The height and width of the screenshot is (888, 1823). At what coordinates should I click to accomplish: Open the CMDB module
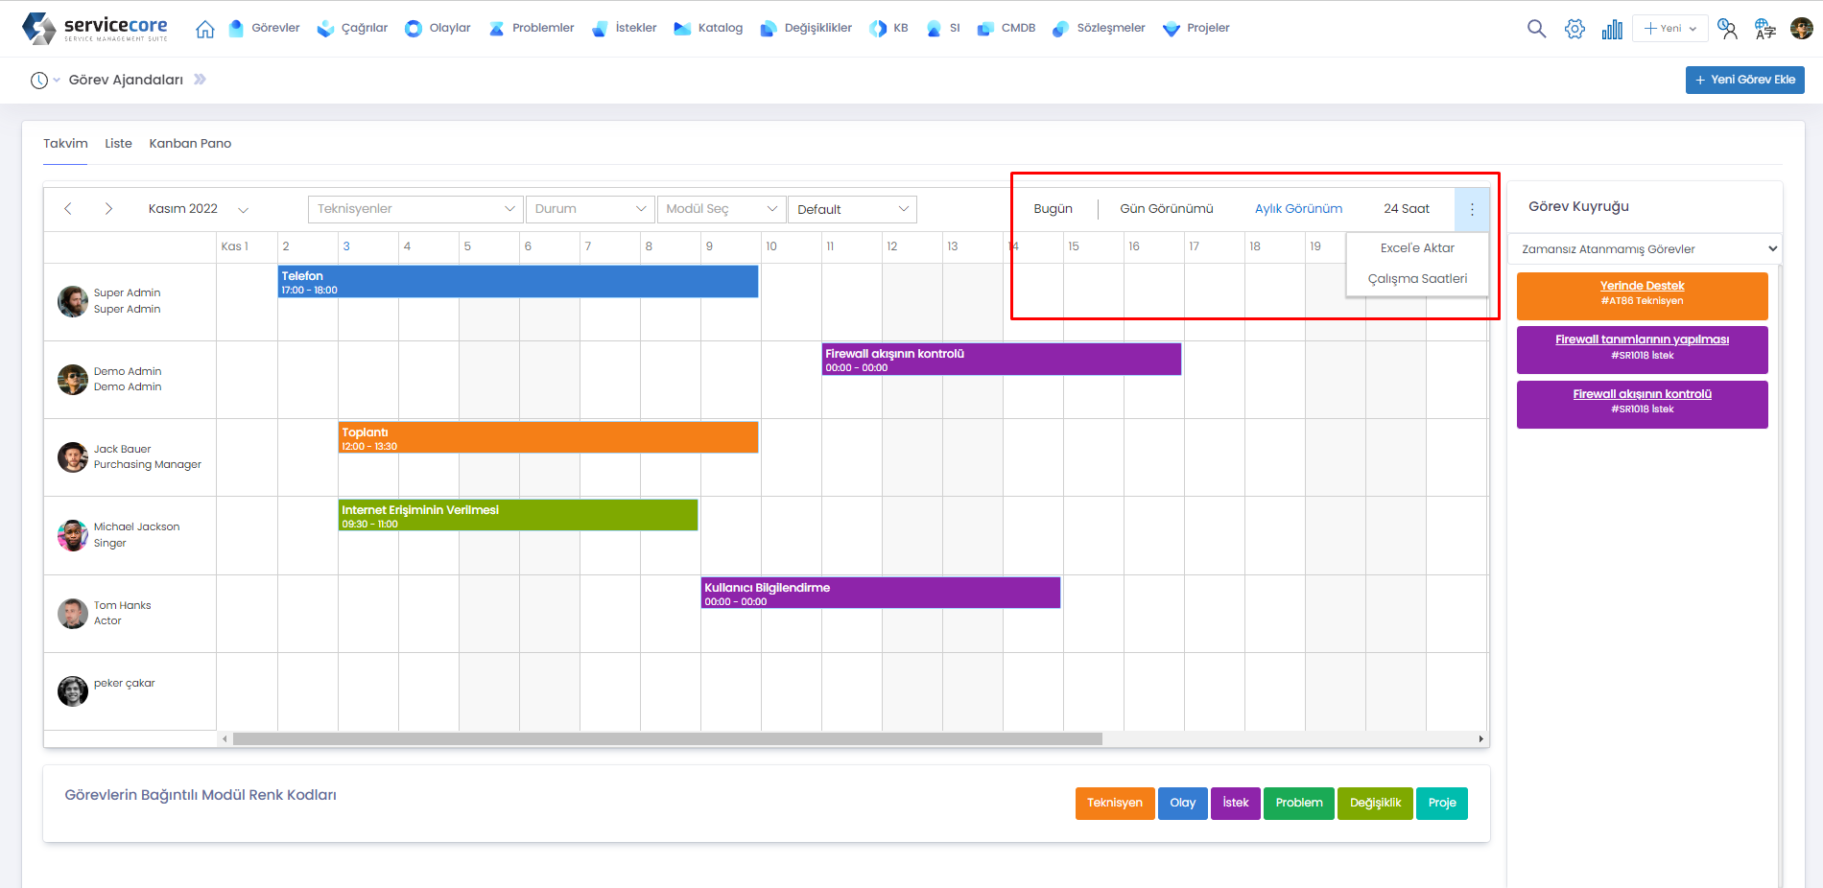pos(1006,28)
